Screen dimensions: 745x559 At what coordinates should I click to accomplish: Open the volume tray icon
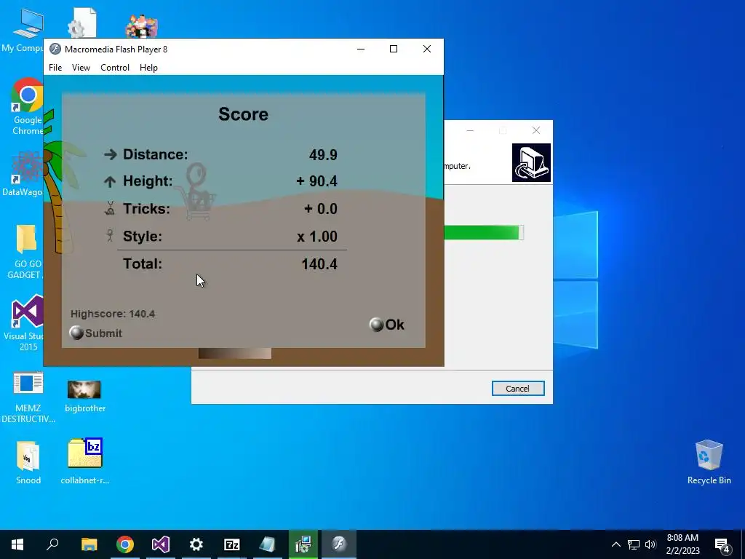tap(650, 544)
